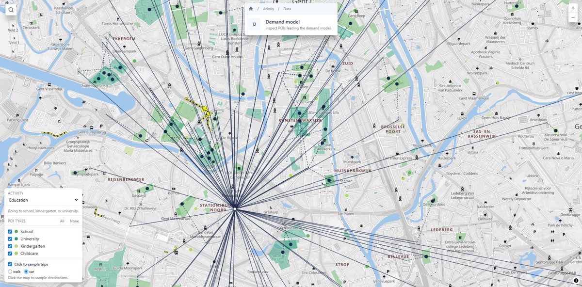Image resolution: width=582 pixels, height=287 pixels.
Task: Click the Carrefour Express shop marker
Action: (x=397, y=154)
